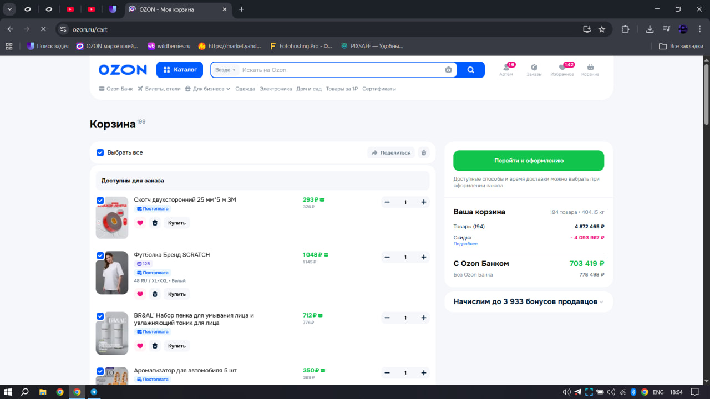Expand Начислим до 3 933 бонусов section
The width and height of the screenshot is (710, 399).
coord(528,301)
